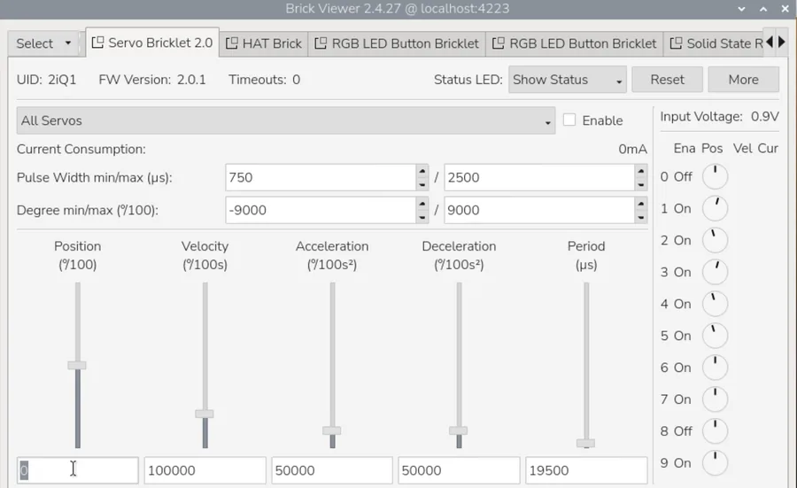797x488 pixels.
Task: Click the position dial for servo 2
Action: (715, 240)
